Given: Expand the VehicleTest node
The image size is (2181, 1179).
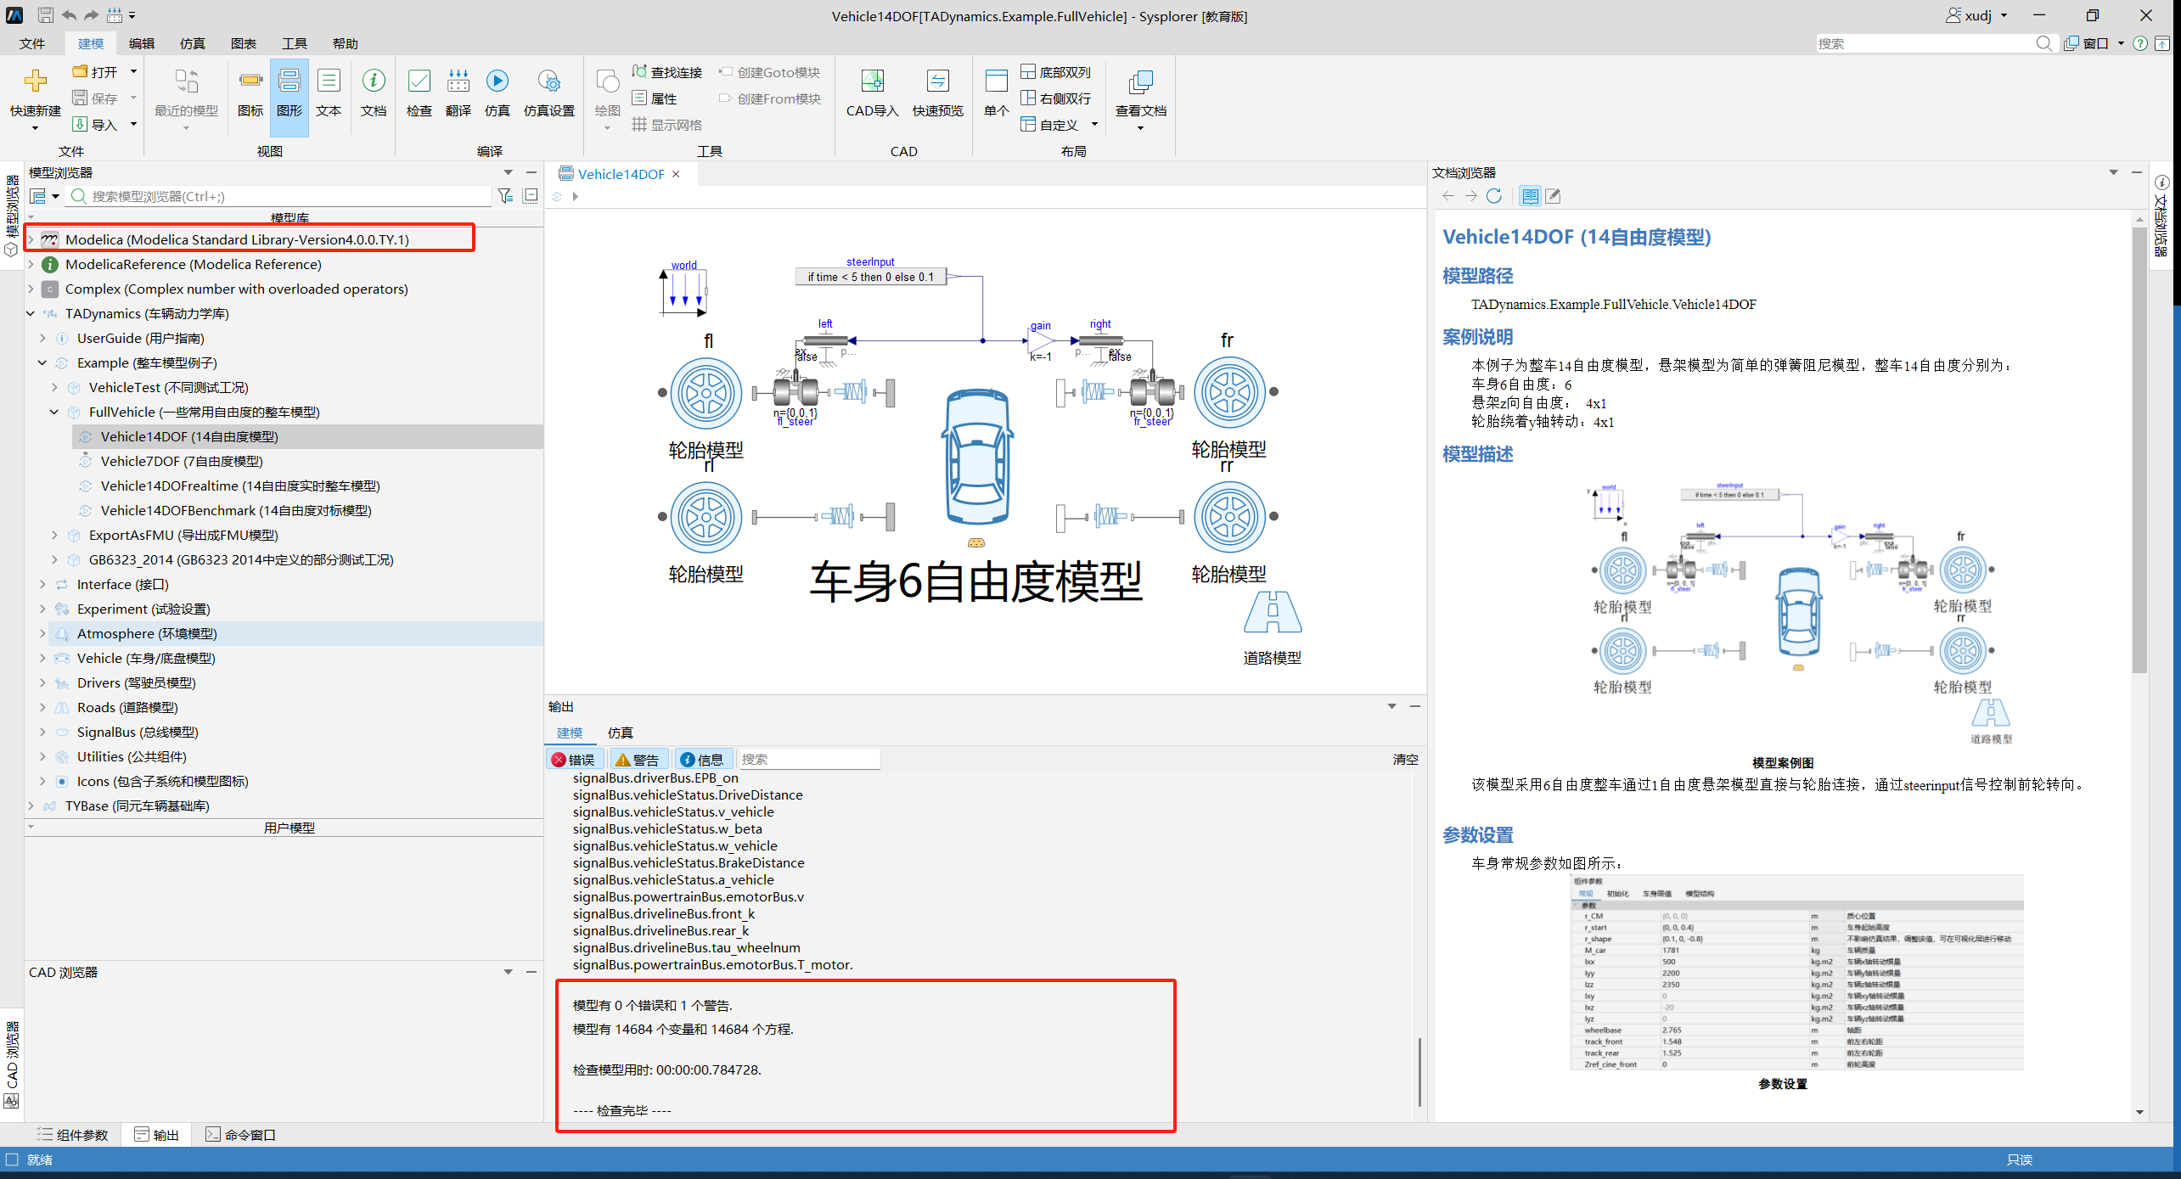Looking at the screenshot, I should click(x=54, y=387).
